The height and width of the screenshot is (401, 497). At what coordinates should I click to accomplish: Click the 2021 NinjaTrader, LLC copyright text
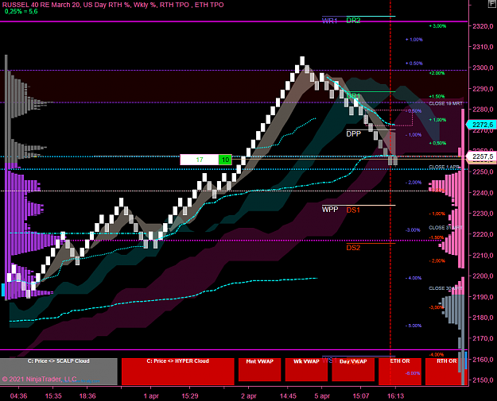point(39,379)
